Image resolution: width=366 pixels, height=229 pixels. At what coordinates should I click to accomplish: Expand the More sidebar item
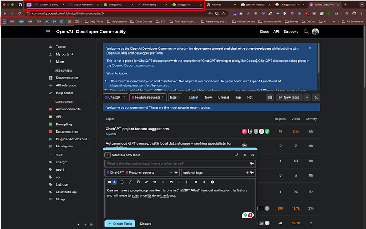[x=59, y=62]
